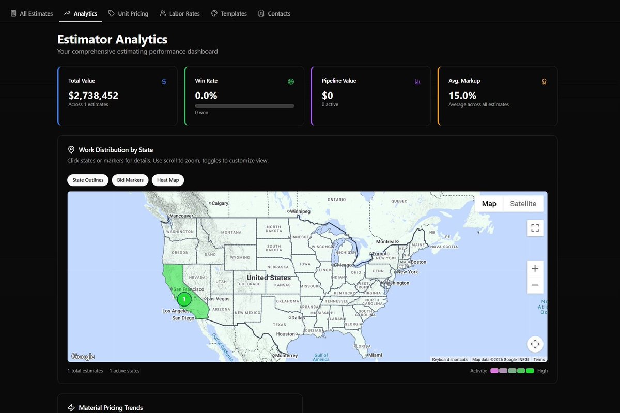This screenshot has width=620, height=413.
Task: Click the Analytics trend arrow icon
Action: click(x=67, y=13)
